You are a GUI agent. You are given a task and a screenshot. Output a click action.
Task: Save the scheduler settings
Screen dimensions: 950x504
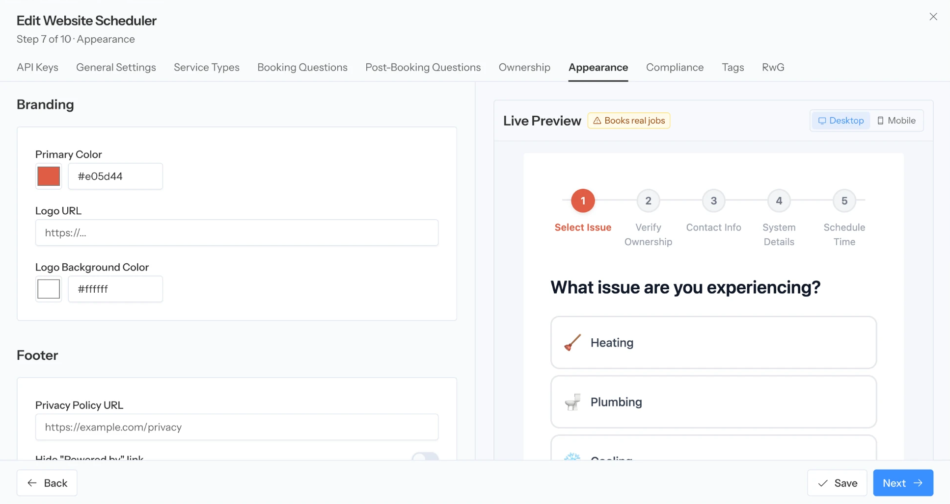[x=837, y=483]
